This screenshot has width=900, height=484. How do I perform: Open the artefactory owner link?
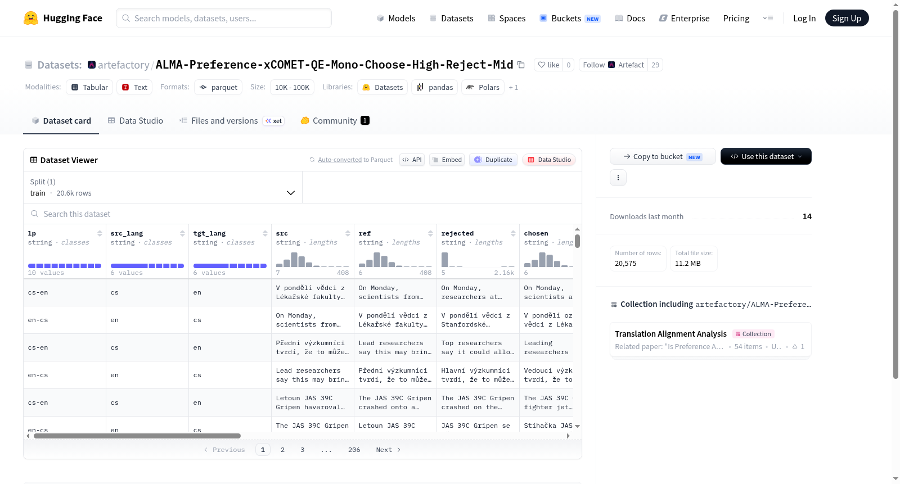pyautogui.click(x=124, y=65)
